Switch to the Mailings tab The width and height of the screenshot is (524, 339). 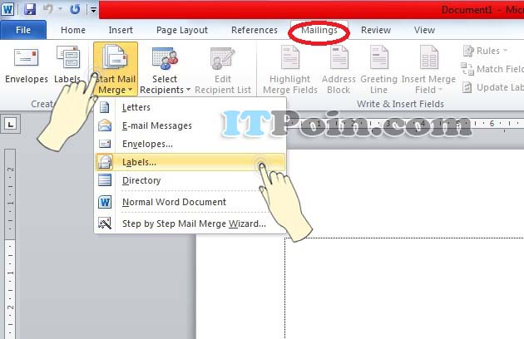(319, 30)
